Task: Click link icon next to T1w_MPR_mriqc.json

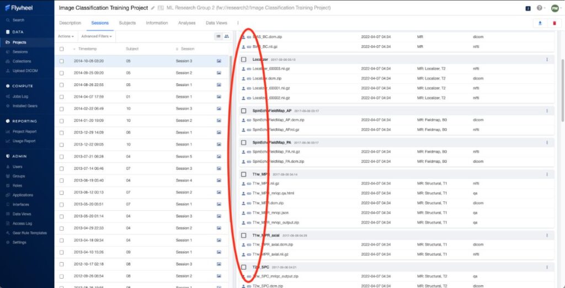Action: coord(249,212)
